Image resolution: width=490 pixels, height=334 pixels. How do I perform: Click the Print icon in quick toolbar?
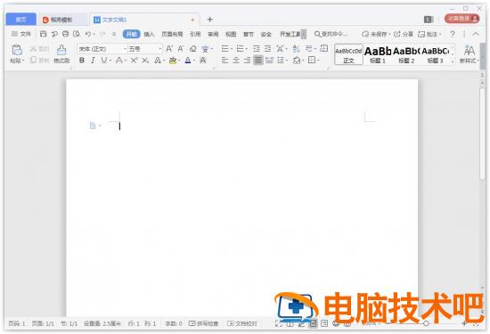click(65, 34)
